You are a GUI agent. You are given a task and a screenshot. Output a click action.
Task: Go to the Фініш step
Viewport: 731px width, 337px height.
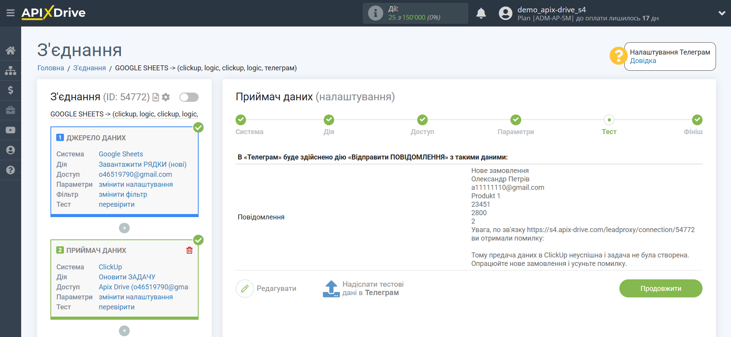click(697, 120)
